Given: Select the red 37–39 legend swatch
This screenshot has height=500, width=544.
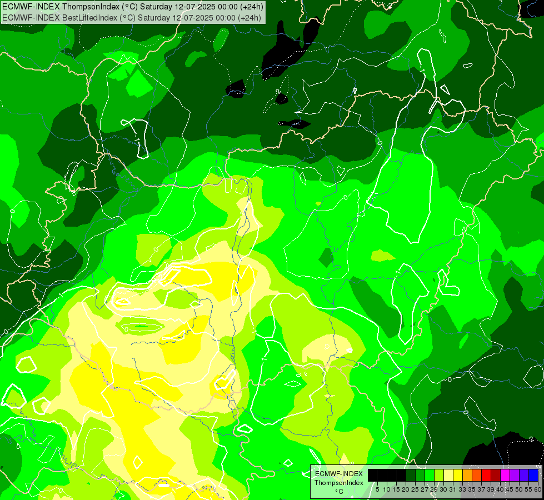Looking at the screenshot, I should point(486,475).
